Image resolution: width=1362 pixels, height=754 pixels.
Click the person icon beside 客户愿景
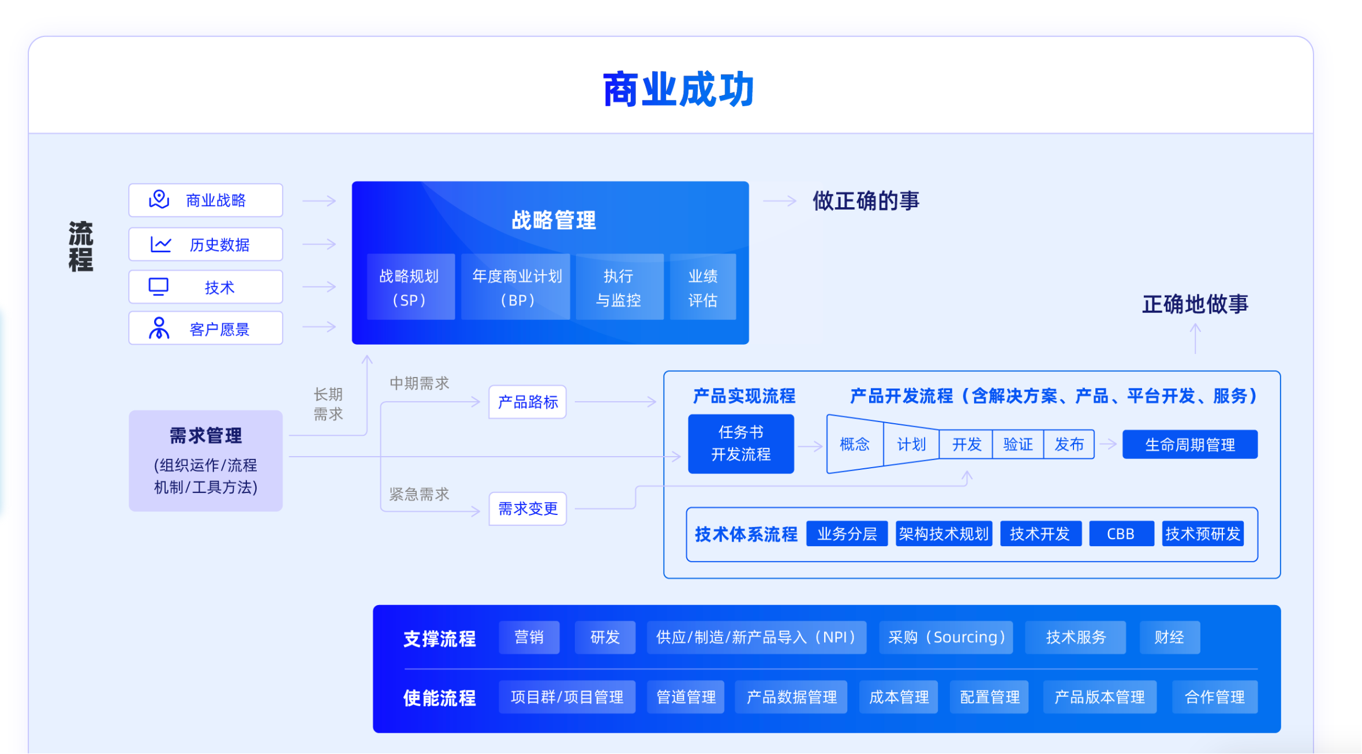(159, 329)
